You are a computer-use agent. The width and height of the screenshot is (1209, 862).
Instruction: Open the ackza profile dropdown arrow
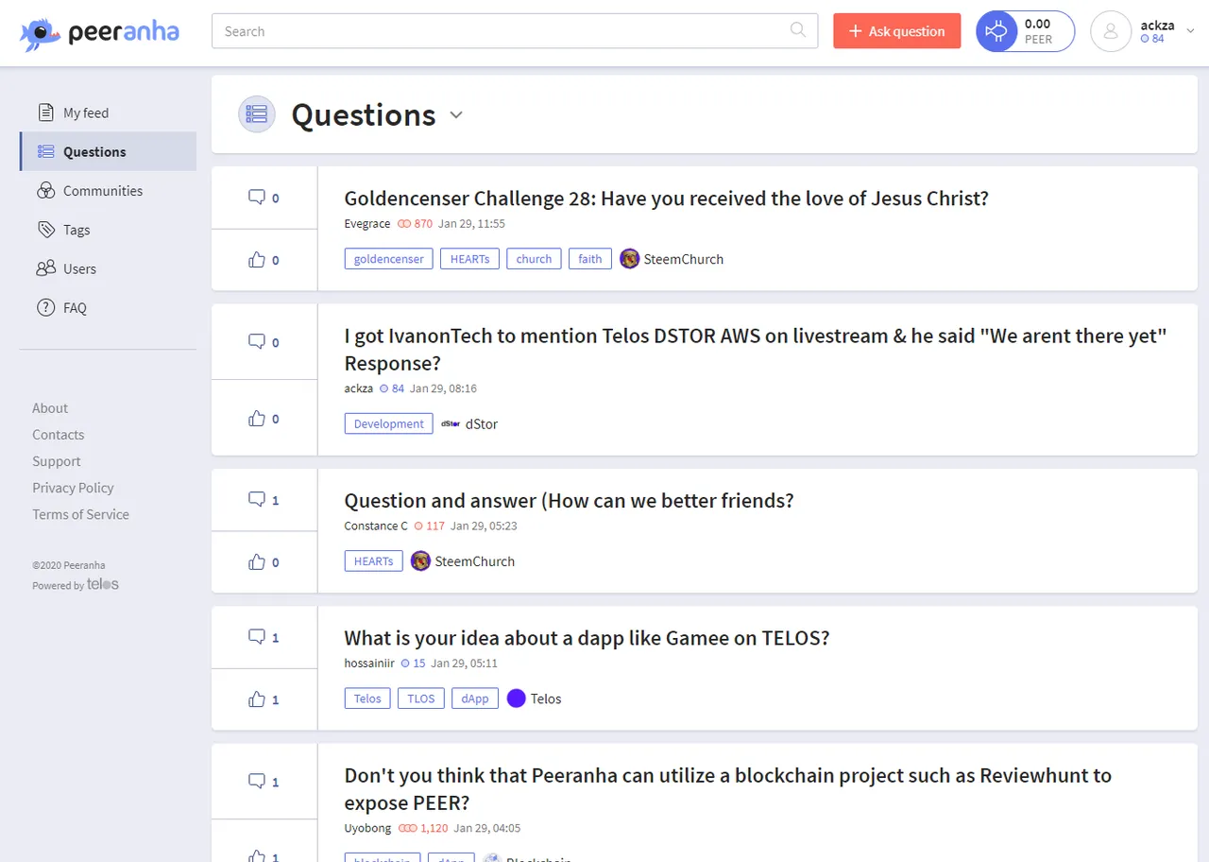point(1190,31)
